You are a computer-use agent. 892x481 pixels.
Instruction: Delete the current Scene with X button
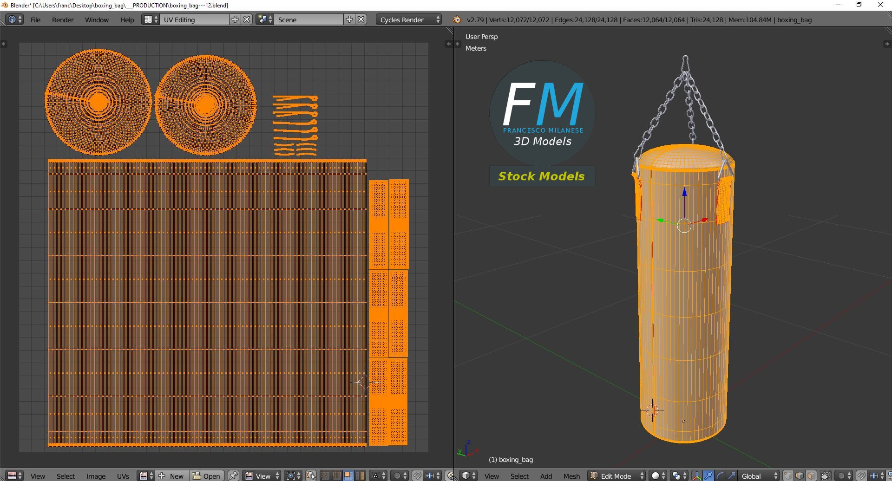(361, 19)
